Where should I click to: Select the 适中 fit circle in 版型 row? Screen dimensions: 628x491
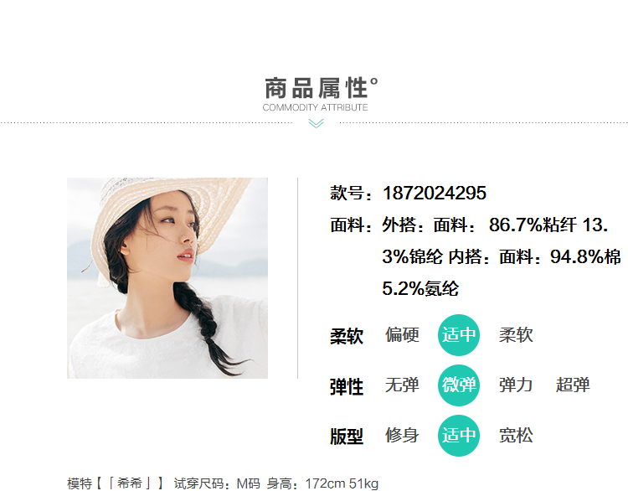(459, 436)
